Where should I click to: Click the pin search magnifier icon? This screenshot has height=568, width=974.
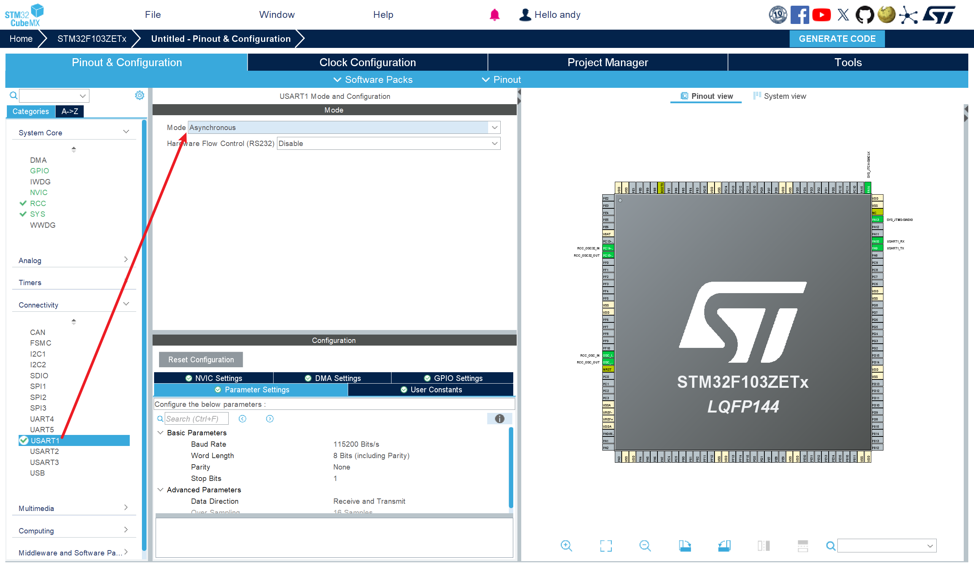tap(830, 546)
